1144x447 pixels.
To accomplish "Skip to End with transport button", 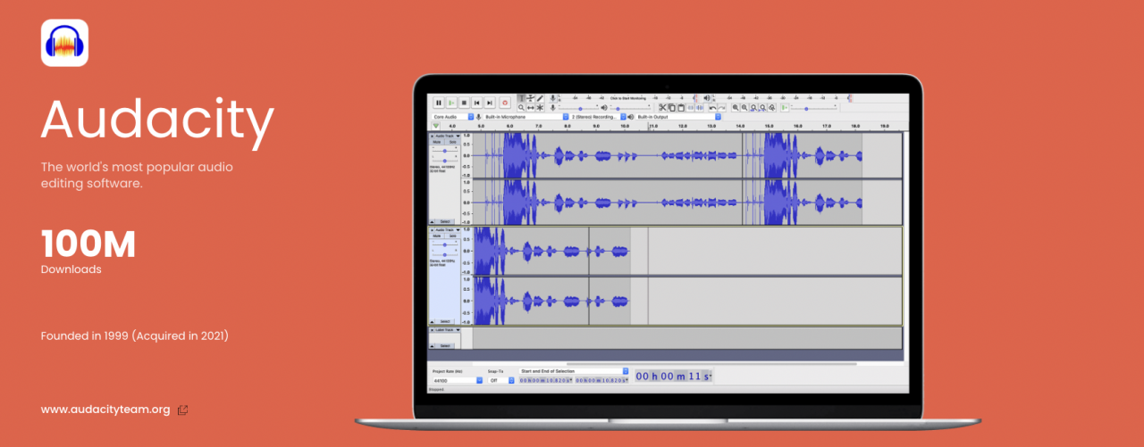I will pyautogui.click(x=490, y=103).
